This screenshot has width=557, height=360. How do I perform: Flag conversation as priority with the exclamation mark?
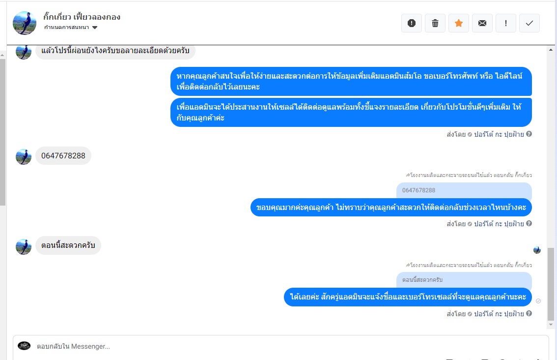[x=506, y=23]
